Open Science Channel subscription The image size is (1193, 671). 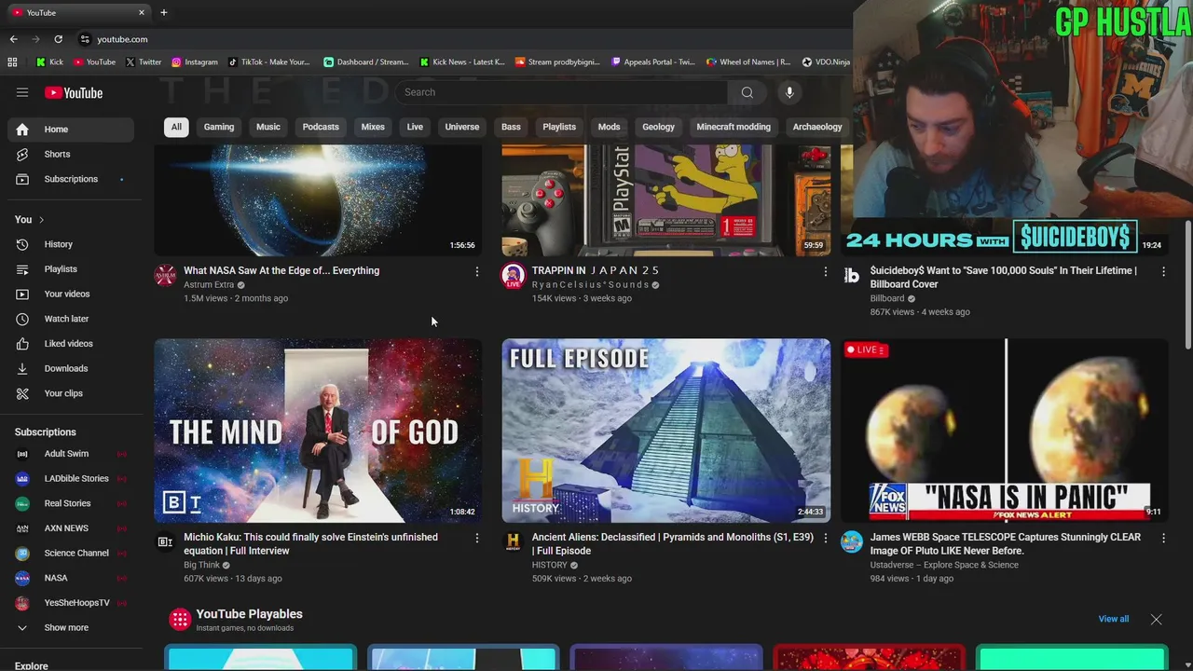click(x=73, y=553)
